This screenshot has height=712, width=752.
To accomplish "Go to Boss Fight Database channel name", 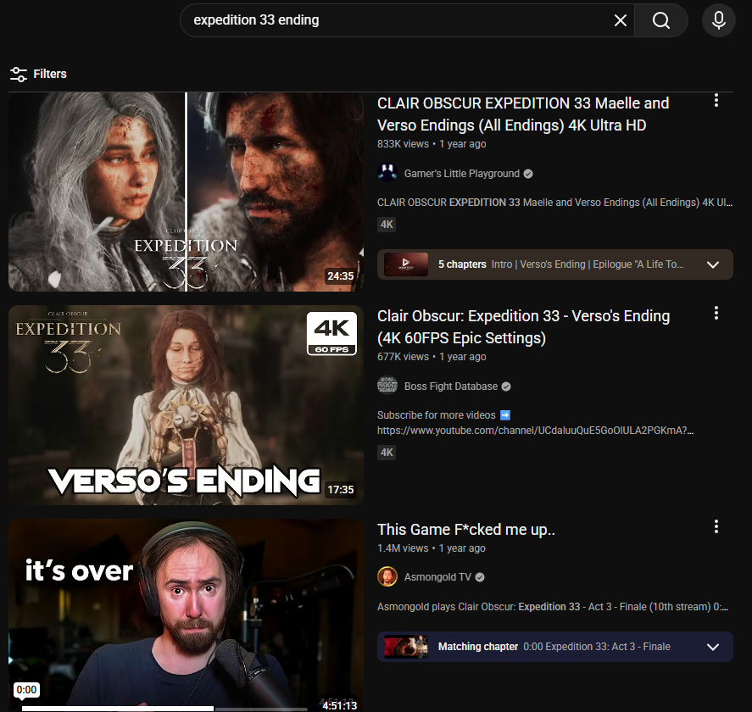I will [451, 387].
